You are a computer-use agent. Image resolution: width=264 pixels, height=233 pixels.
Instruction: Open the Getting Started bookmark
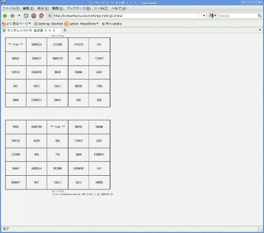(48, 24)
